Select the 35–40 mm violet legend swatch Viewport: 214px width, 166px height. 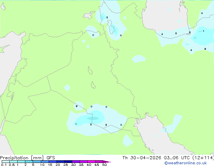click(83, 162)
